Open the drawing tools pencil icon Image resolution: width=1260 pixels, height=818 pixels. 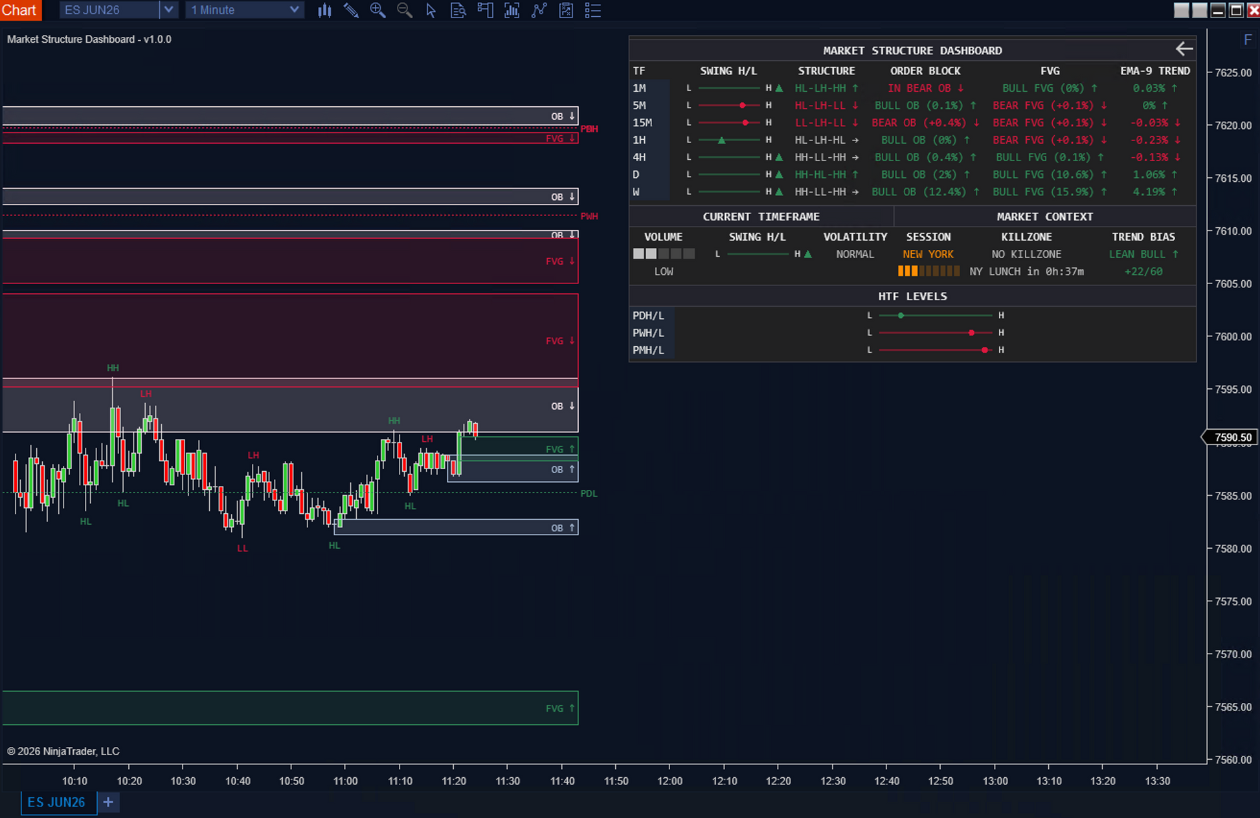tap(351, 10)
